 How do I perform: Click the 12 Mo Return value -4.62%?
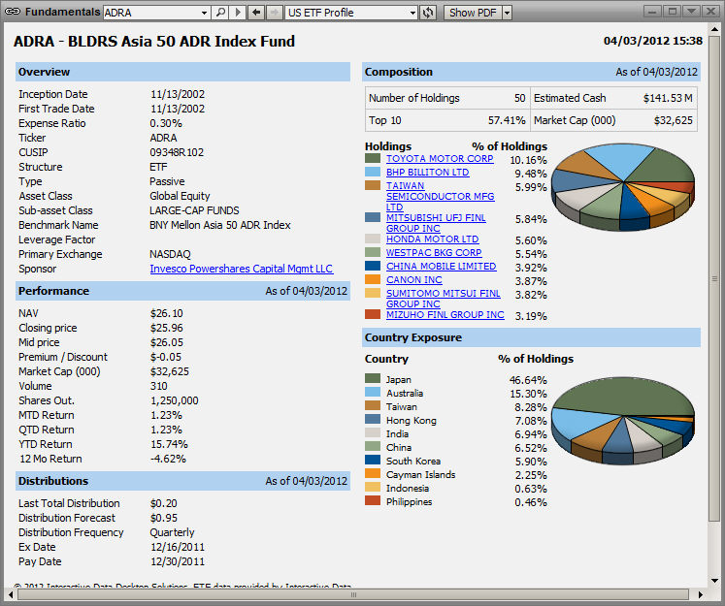168,459
